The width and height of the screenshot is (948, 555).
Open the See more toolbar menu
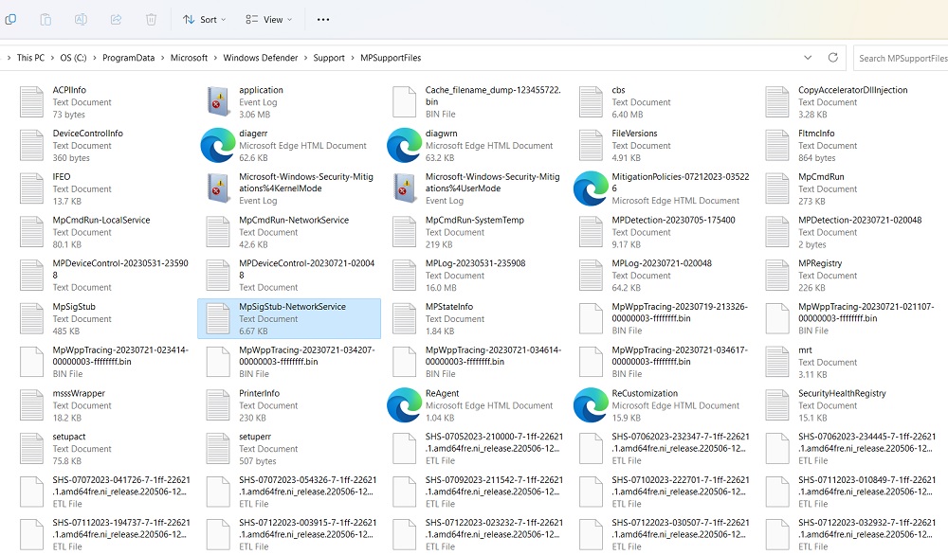pyautogui.click(x=322, y=19)
